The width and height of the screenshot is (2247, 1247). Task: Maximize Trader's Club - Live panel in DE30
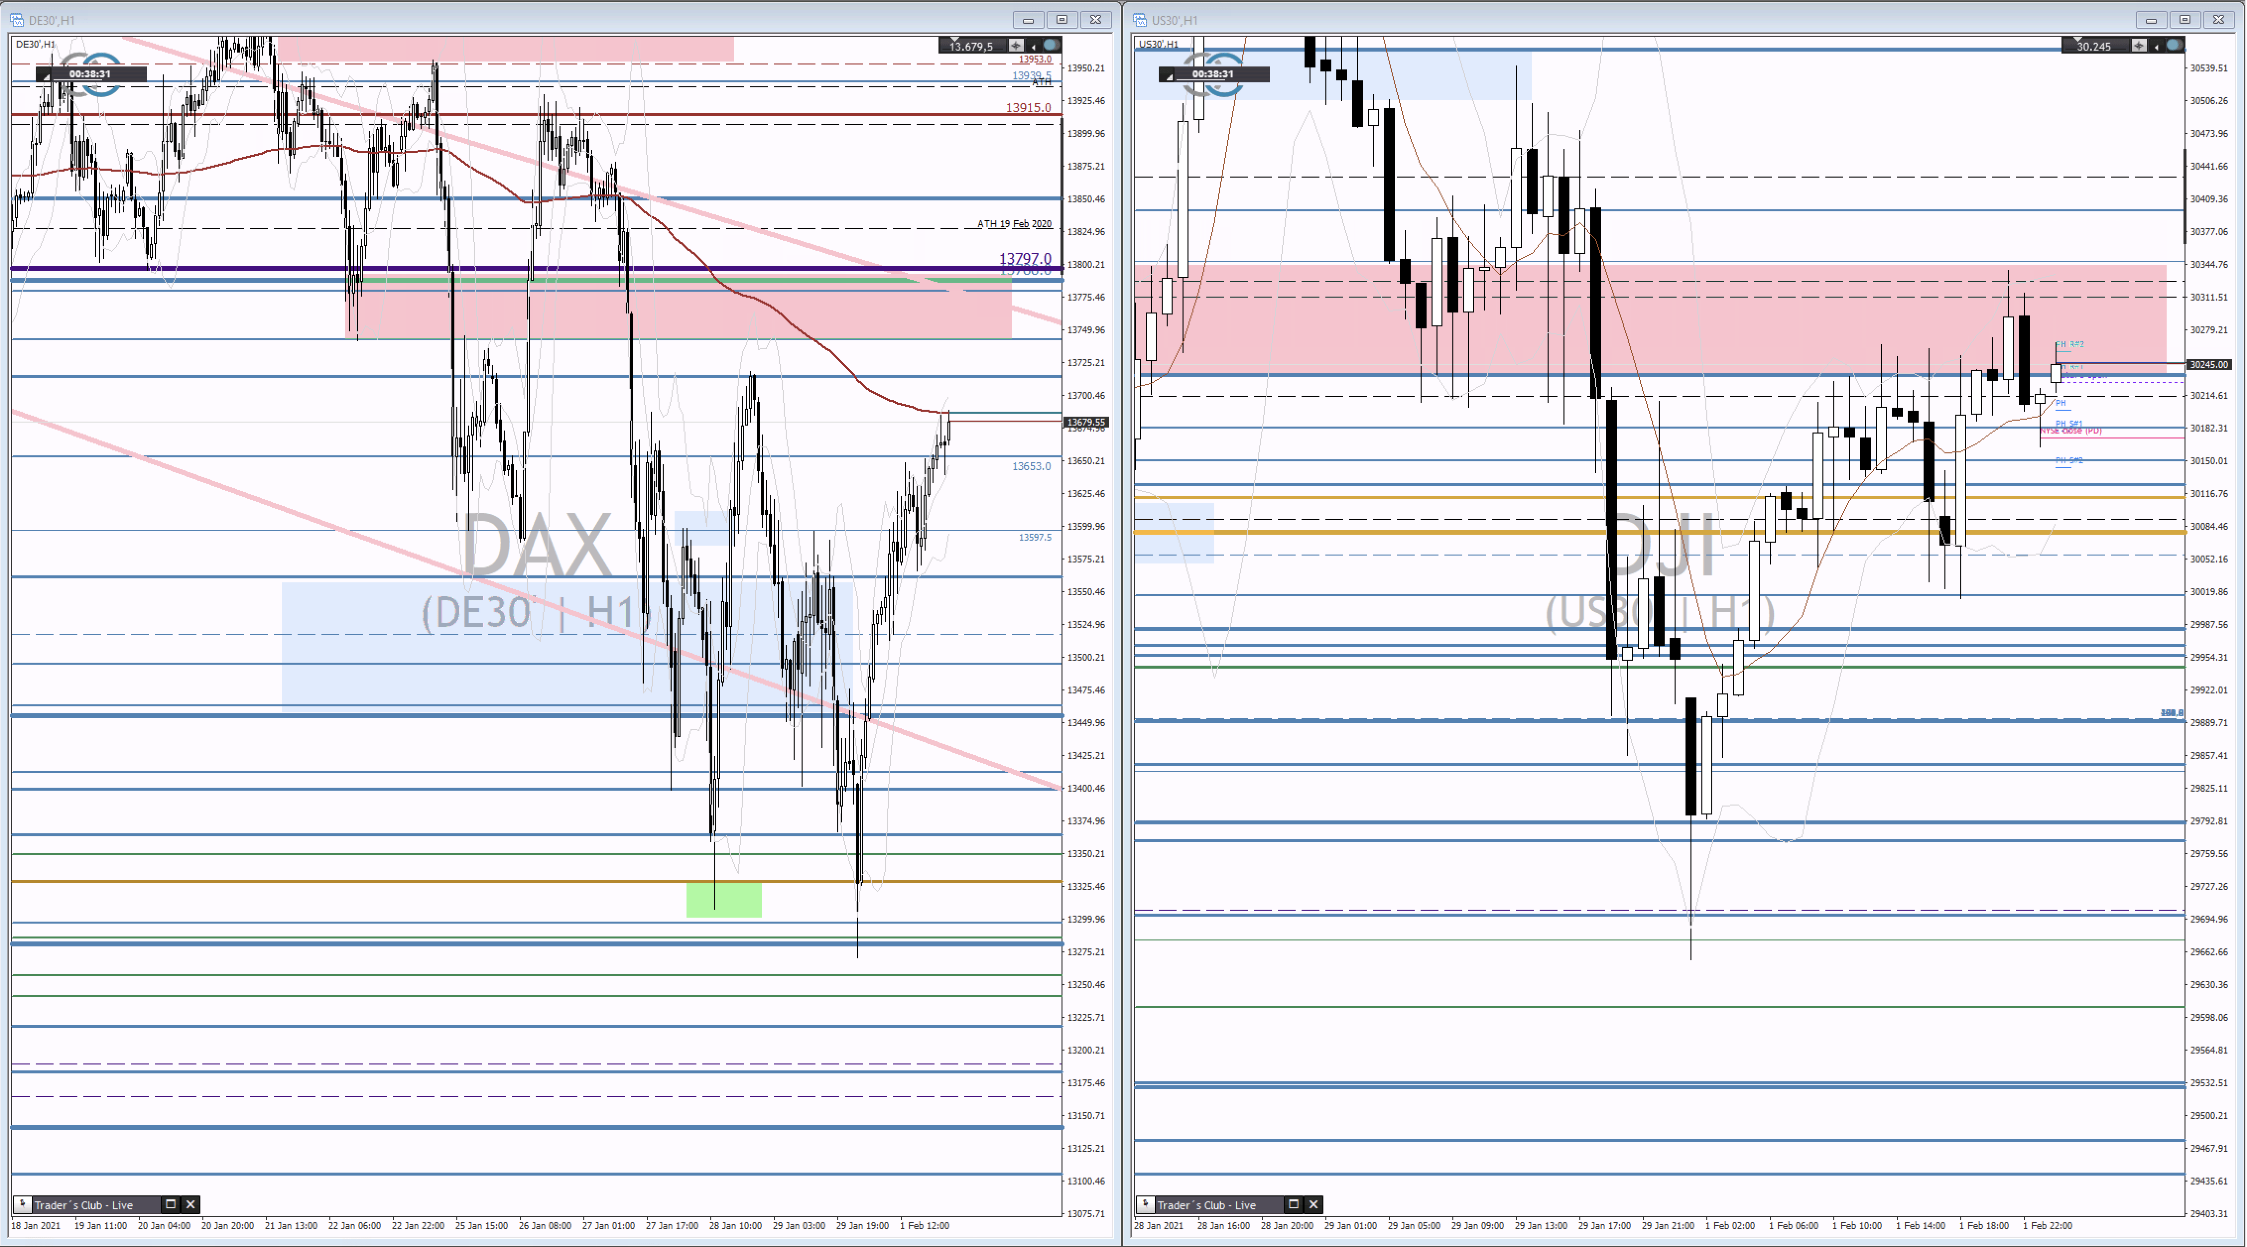tap(171, 1204)
